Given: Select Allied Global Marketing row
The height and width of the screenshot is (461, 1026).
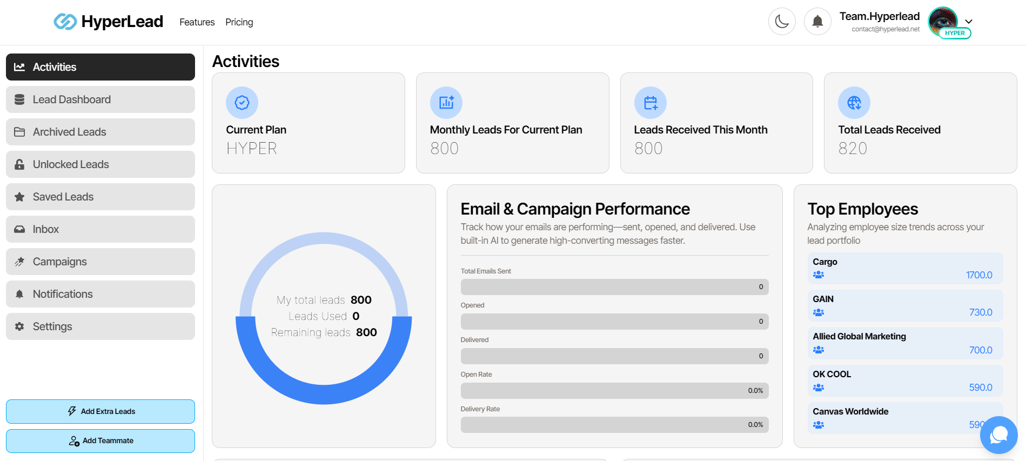Looking at the screenshot, I should [x=905, y=343].
